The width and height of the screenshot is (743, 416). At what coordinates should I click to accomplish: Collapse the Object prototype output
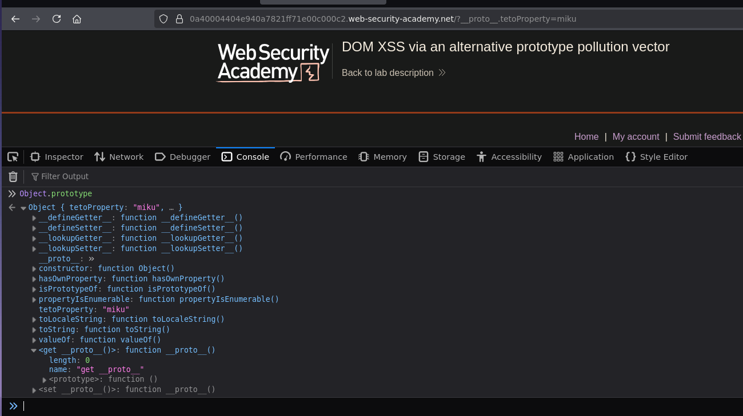(23, 208)
